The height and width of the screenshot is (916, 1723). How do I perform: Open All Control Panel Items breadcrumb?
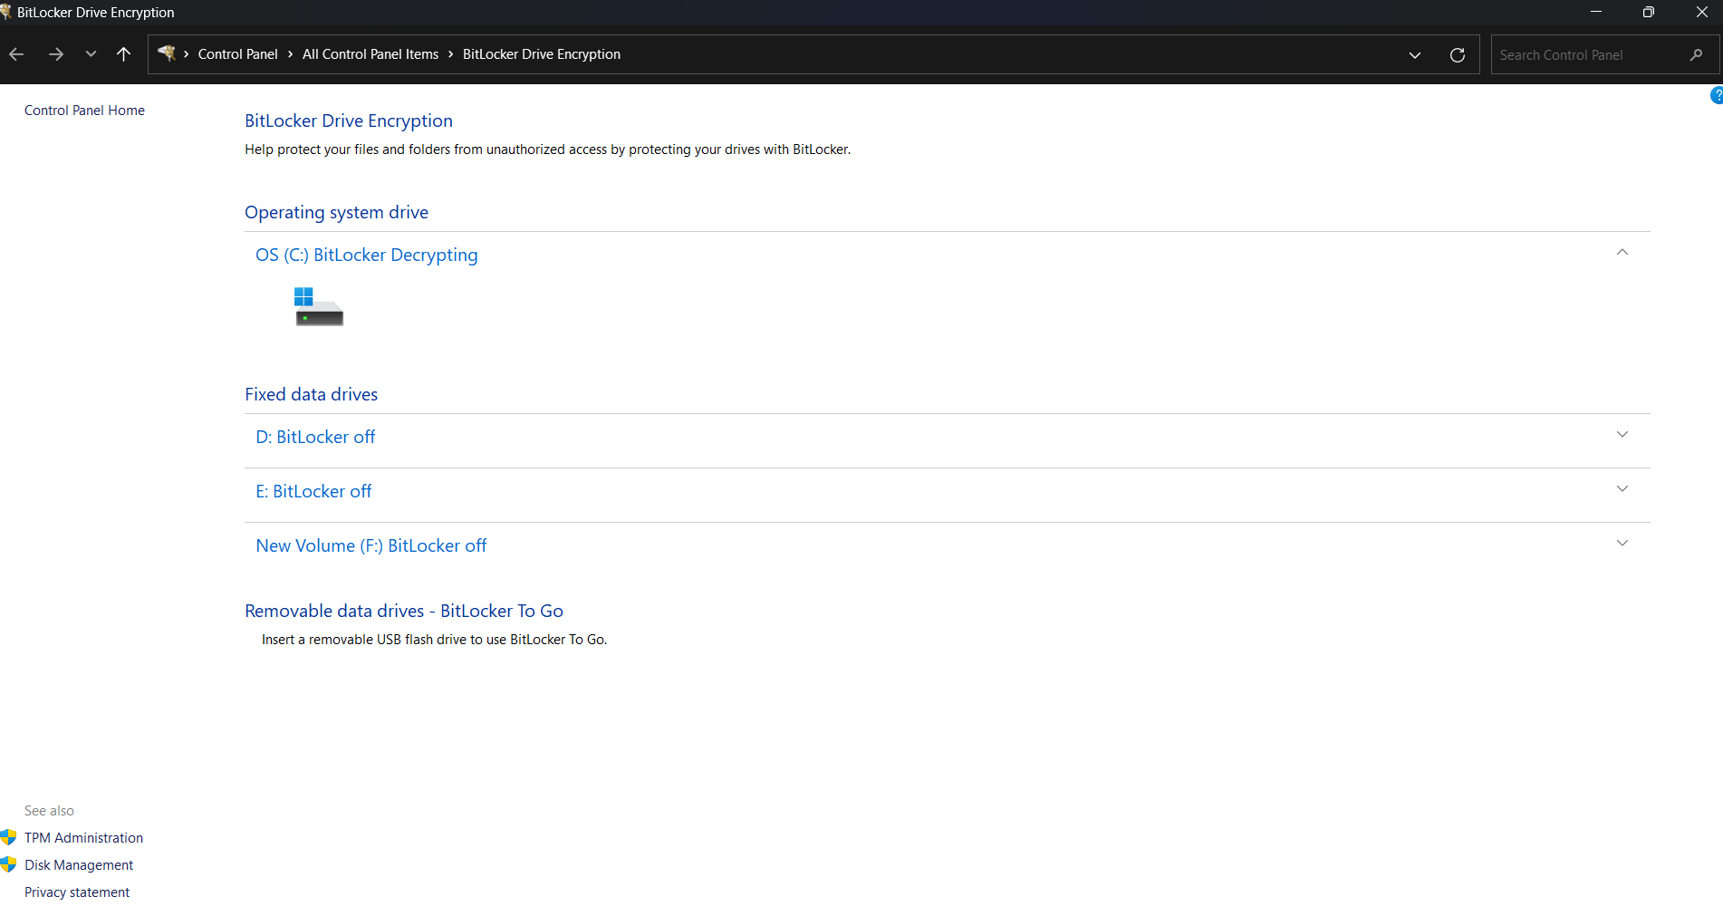(370, 54)
